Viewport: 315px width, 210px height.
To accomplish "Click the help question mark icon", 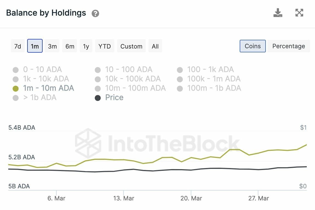I will click(95, 13).
